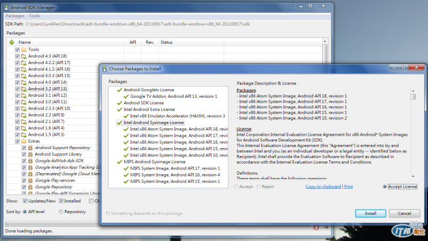Click the Google Repository package icon
This screenshot has height=241, width=428.
point(30,187)
